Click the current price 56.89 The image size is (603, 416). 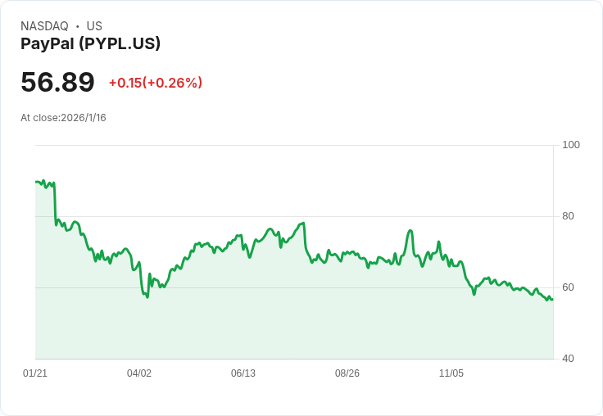pos(57,82)
